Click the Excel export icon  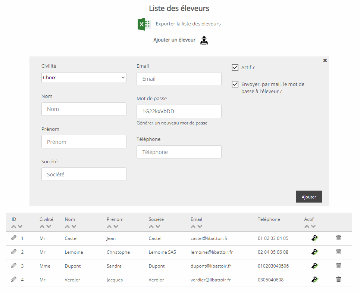(x=144, y=24)
